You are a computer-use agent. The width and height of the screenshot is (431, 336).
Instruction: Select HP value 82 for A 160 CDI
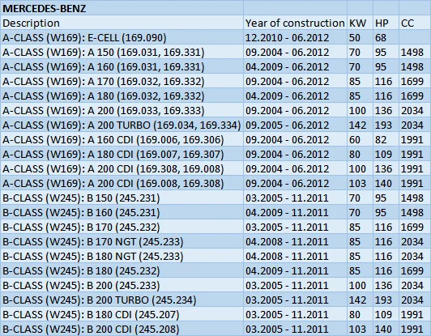pyautogui.click(x=386, y=139)
